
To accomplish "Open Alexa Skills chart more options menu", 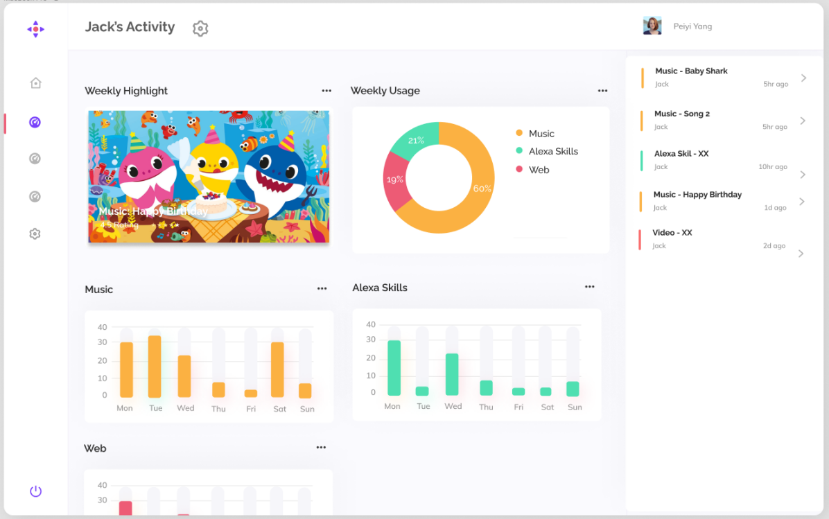I will [589, 286].
